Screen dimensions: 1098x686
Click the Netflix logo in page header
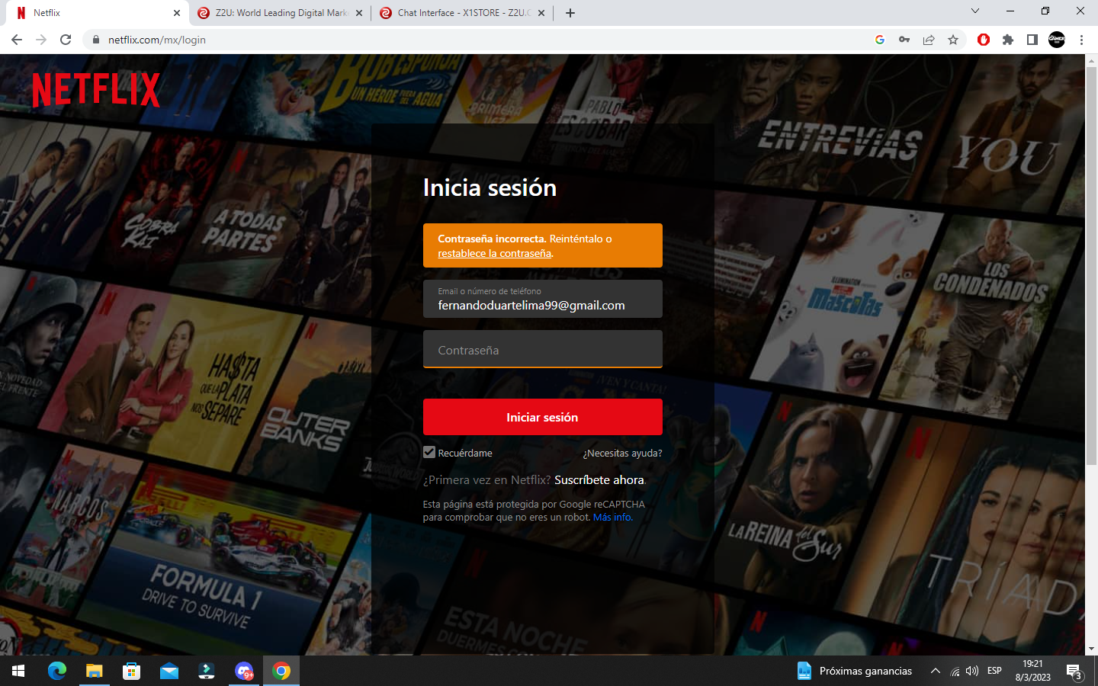pyautogui.click(x=96, y=89)
